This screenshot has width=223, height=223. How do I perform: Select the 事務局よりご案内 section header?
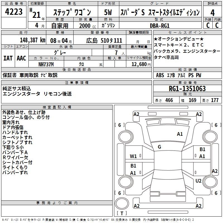tap(57, 203)
